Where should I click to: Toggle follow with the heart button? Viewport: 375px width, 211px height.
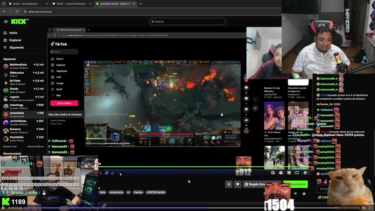click(x=238, y=184)
